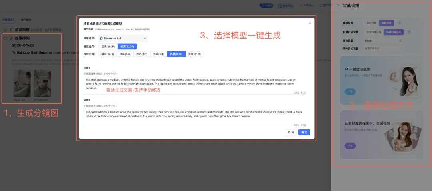This screenshot has height=191, width=432.
Task: Open the 音色设置 Nadia selector
Action: (383, 40)
